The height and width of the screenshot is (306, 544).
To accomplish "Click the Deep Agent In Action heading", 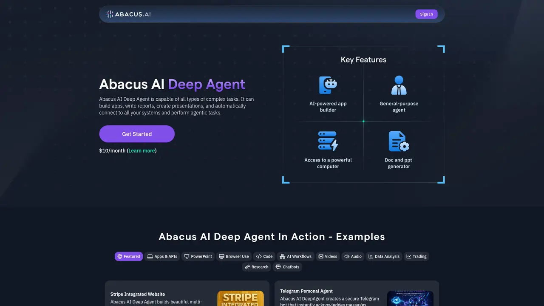I will tap(272, 237).
